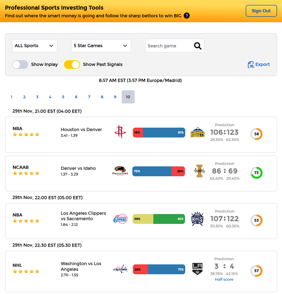Screen dimensions: 282x294
Task: Click the Excel export icon
Action: (251, 65)
